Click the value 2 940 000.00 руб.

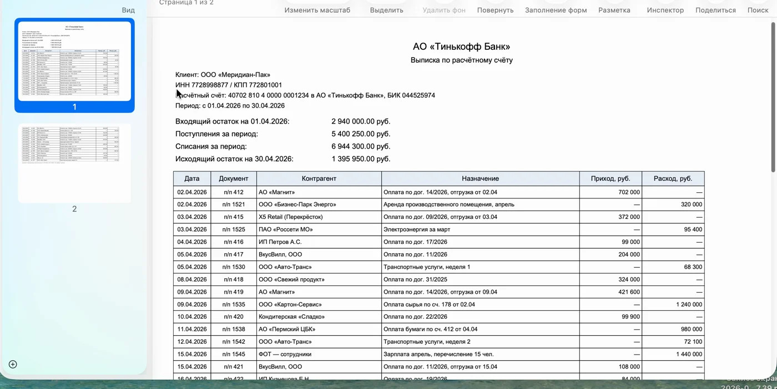click(361, 121)
